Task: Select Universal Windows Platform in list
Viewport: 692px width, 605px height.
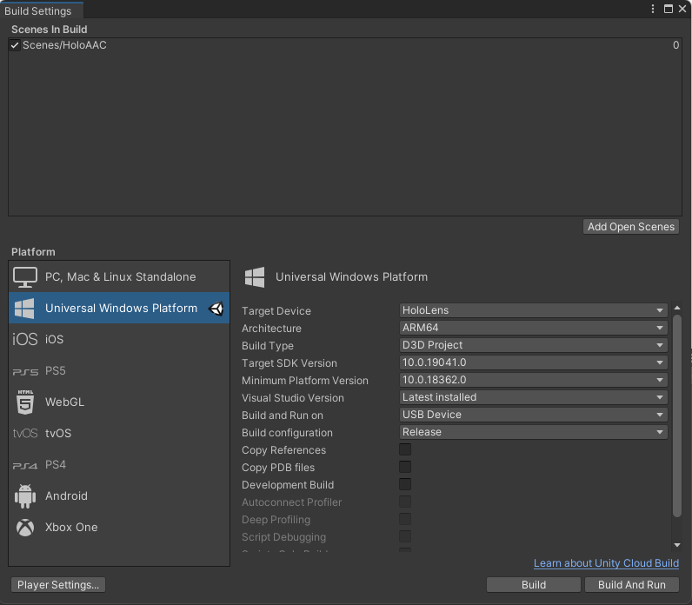Action: tap(119, 308)
